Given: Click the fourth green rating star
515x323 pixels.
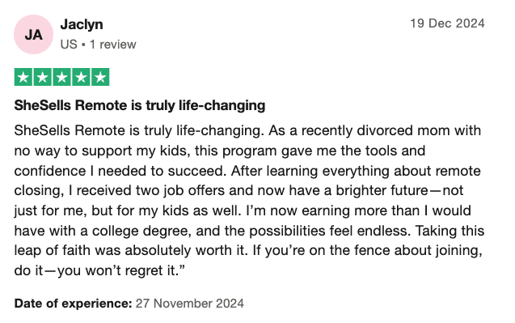Looking at the screenshot, I should pos(81,77).
